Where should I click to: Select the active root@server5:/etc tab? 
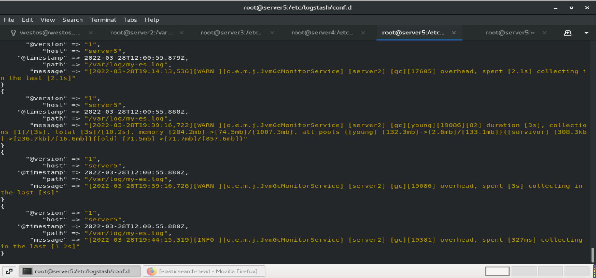pos(413,33)
